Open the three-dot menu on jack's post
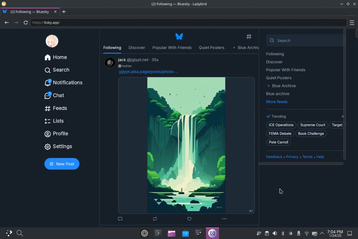The height and width of the screenshot is (239, 358). point(224,219)
